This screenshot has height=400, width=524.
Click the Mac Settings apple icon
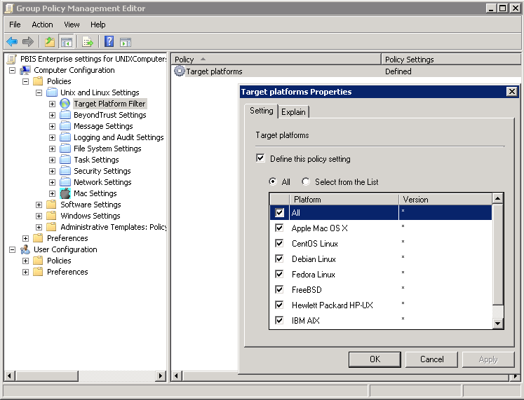(x=65, y=193)
